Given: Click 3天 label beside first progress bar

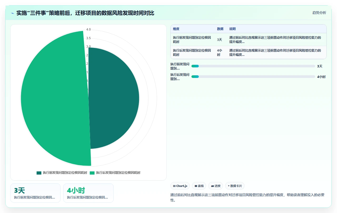Looking at the screenshot, I should coord(320,66).
